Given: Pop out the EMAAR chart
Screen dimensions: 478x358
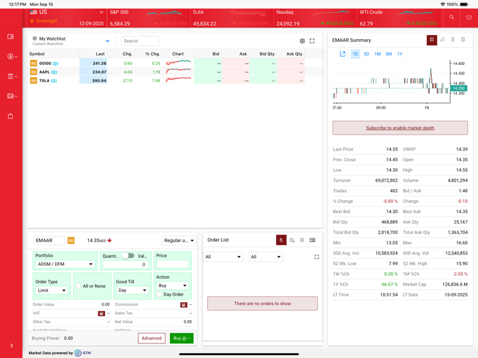Looking at the screenshot, I should tap(343, 54).
